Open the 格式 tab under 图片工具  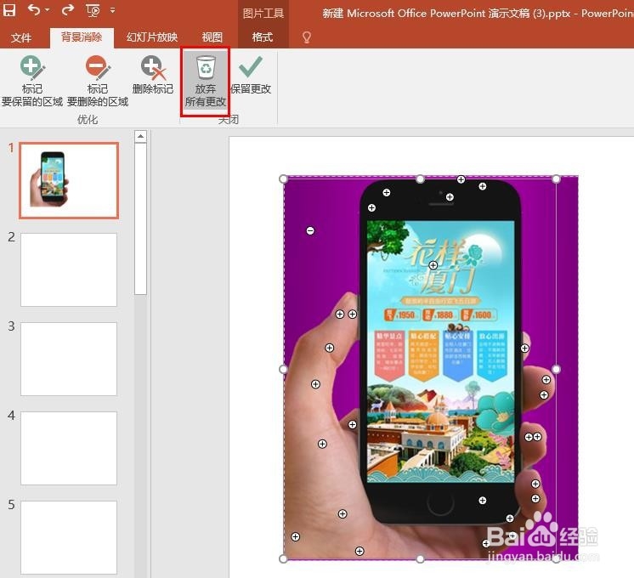[x=263, y=37]
